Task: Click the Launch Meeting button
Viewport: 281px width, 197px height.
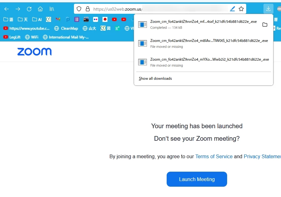Action: click(197, 179)
